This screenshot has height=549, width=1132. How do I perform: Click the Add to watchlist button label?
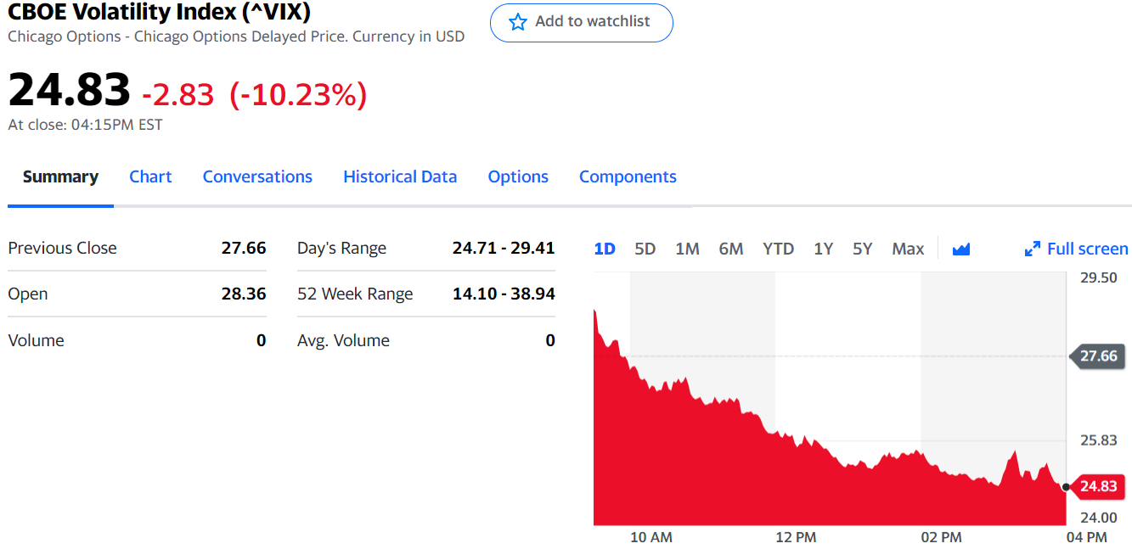(x=593, y=21)
